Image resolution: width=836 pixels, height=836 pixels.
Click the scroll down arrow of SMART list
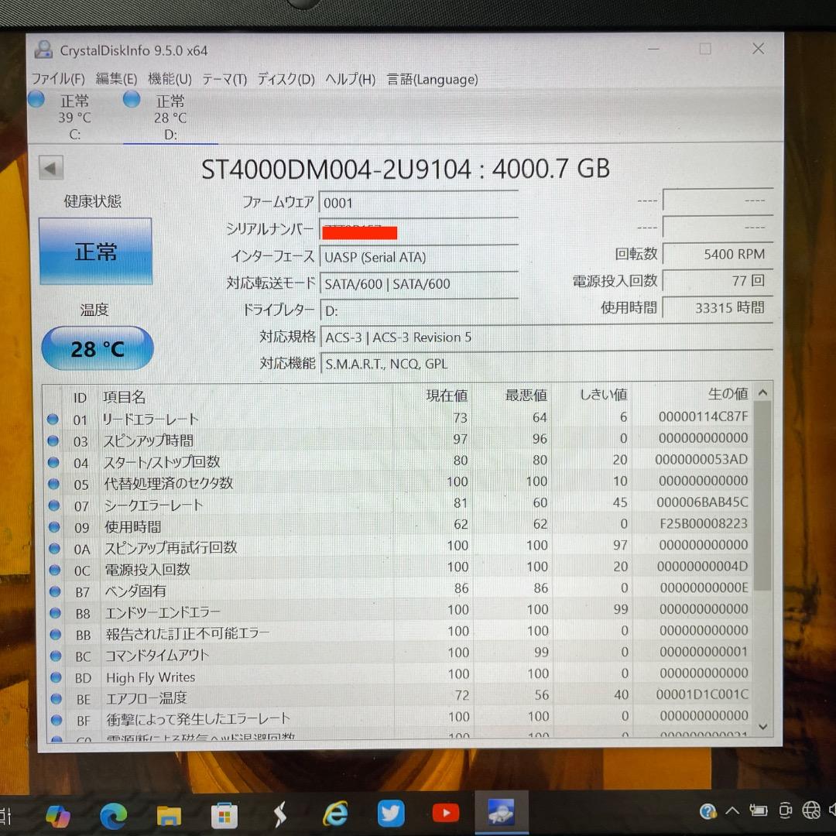tap(763, 727)
